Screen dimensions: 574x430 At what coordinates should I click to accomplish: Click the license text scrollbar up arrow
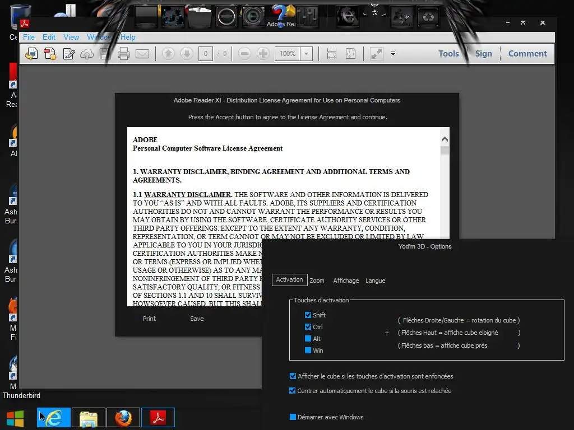445,139
